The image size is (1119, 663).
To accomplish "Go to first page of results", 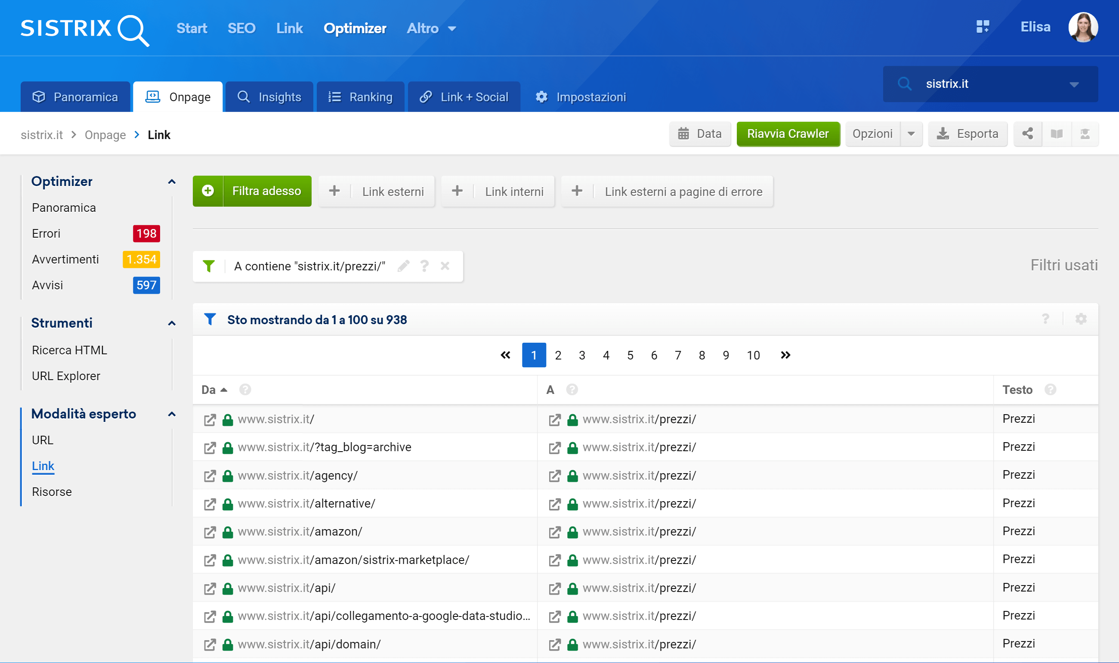I will 505,355.
